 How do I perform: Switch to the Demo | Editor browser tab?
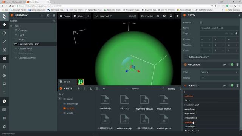pos(38,2)
